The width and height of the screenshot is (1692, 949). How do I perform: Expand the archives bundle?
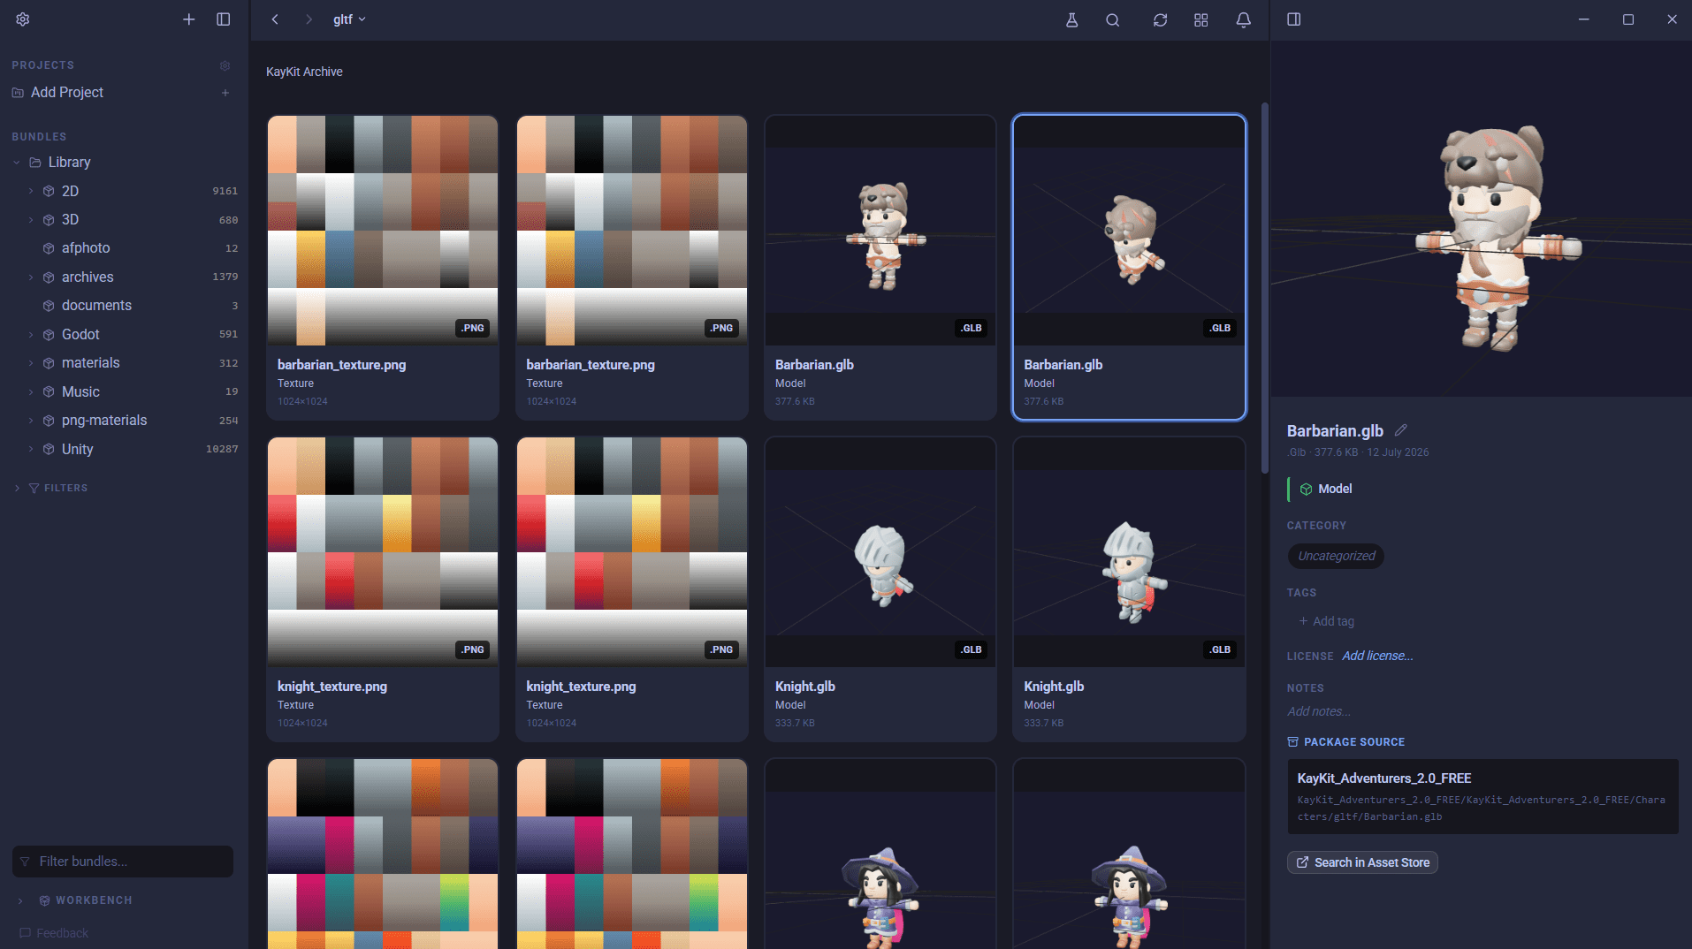pyautogui.click(x=31, y=277)
